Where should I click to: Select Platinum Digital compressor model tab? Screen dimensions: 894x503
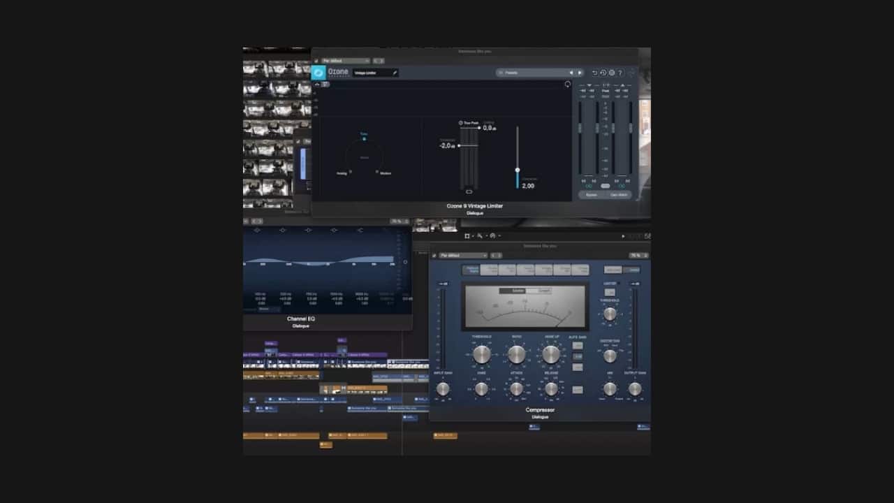pos(470,270)
